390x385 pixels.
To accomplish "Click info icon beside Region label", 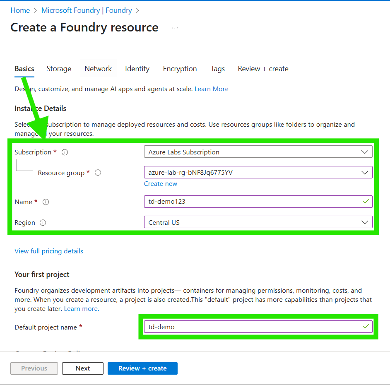I will point(43,223).
